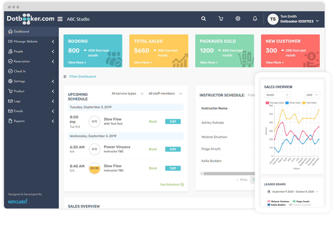Screen dimensions: 335x225
Task: Check notifications via the bell icon
Action: point(255,18)
